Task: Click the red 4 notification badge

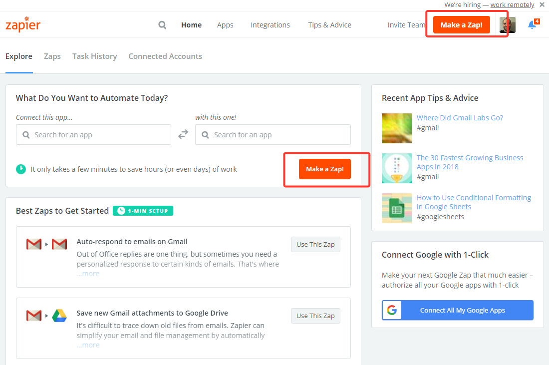Action: tap(537, 21)
